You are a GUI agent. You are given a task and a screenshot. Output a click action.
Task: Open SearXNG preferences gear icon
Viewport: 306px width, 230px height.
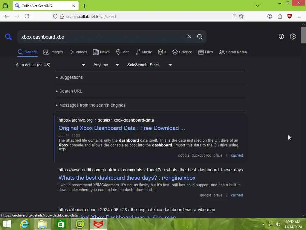293,37
